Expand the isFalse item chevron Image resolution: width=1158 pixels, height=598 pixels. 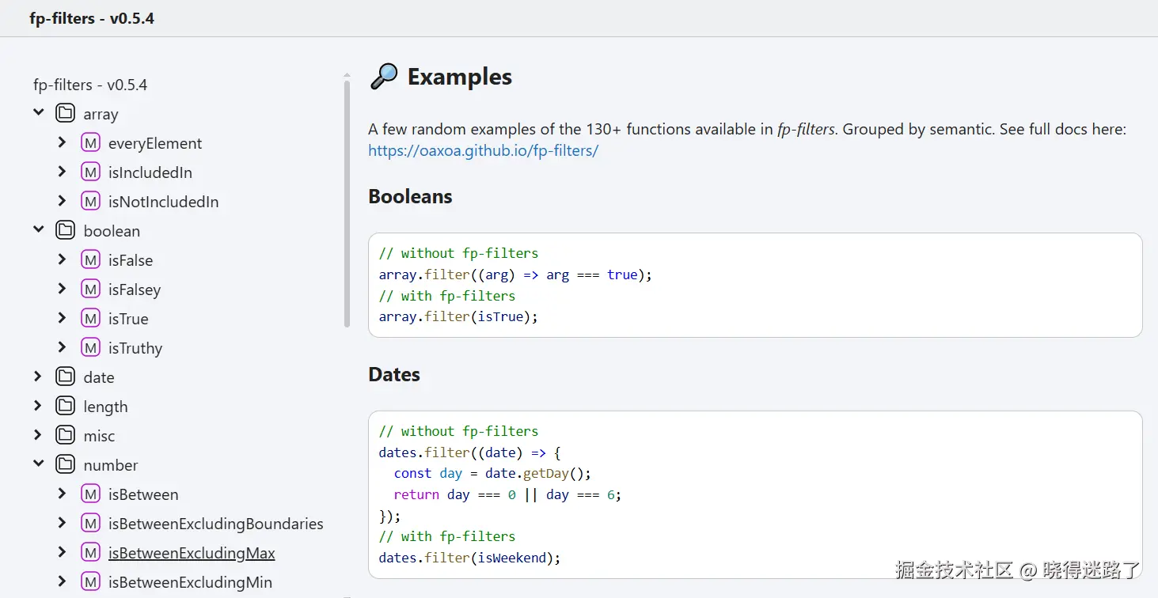pos(63,259)
